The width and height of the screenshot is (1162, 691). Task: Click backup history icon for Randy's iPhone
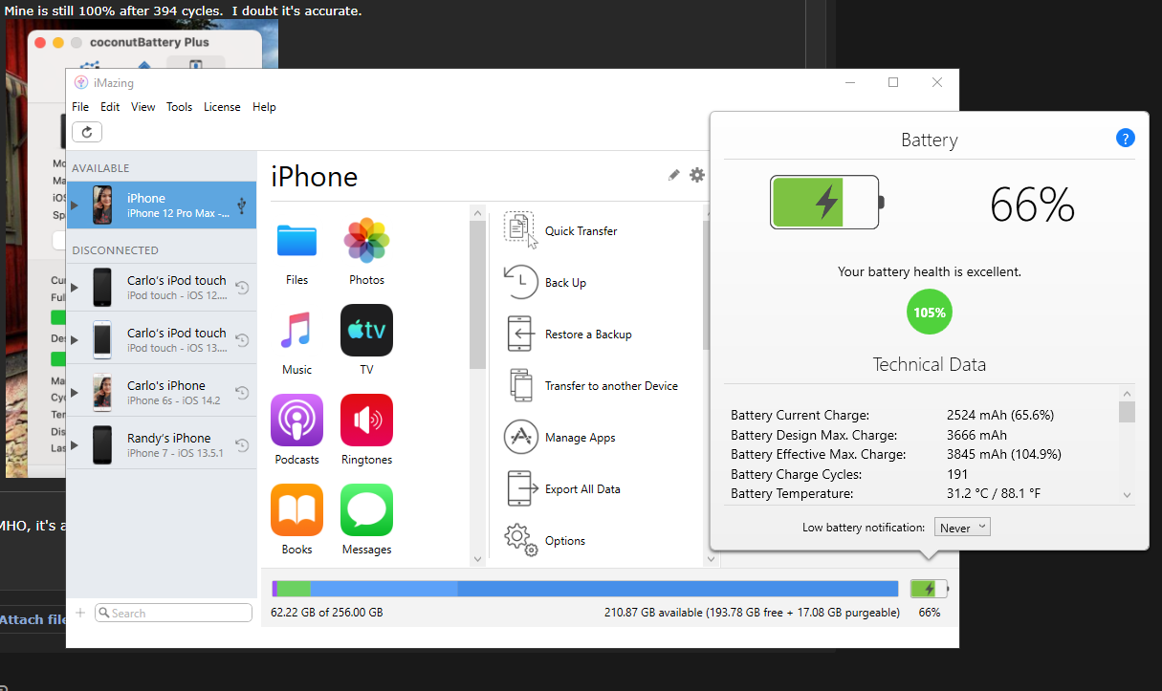pos(243,445)
